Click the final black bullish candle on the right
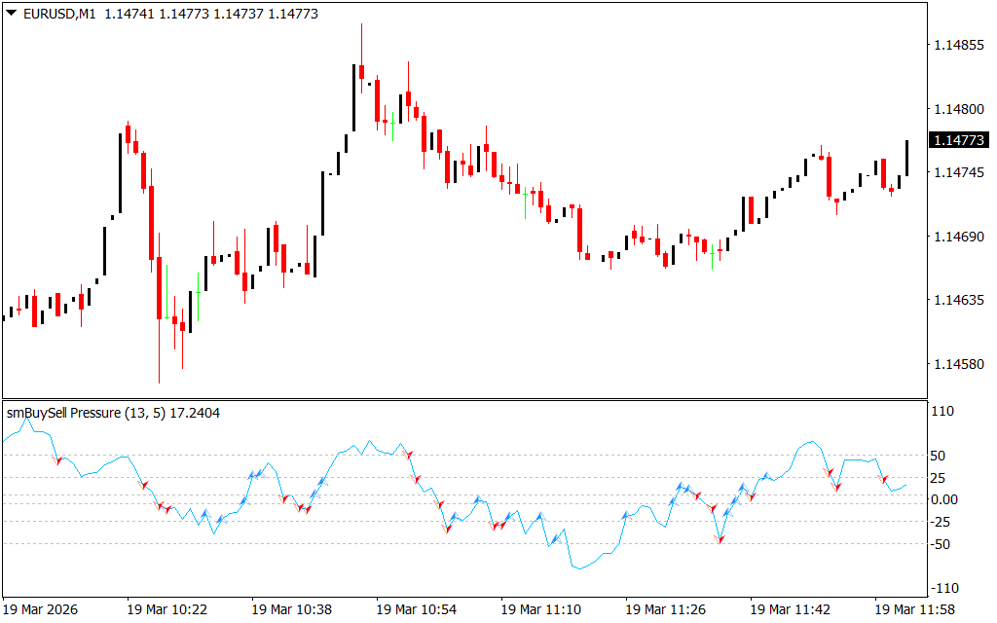 (906, 158)
